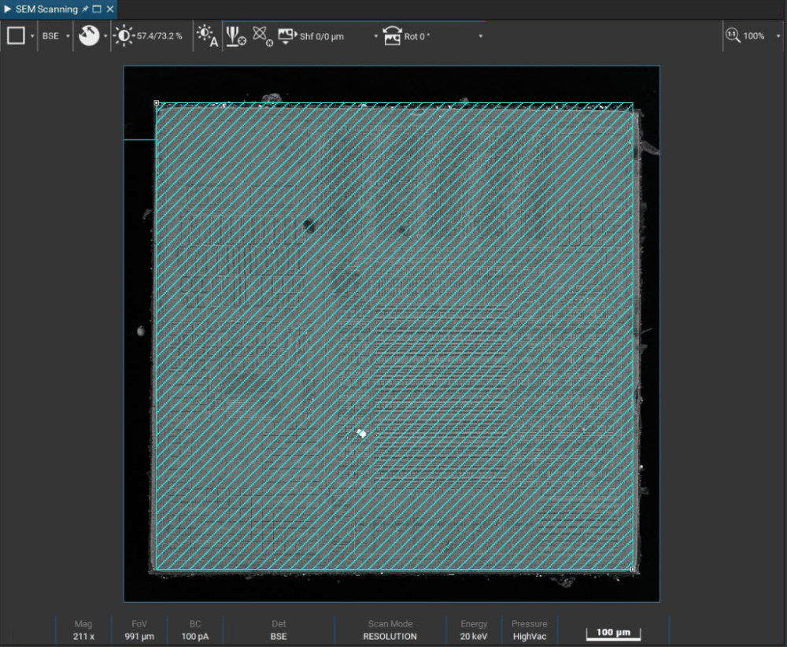Expand the BSE detector dropdown

point(68,36)
